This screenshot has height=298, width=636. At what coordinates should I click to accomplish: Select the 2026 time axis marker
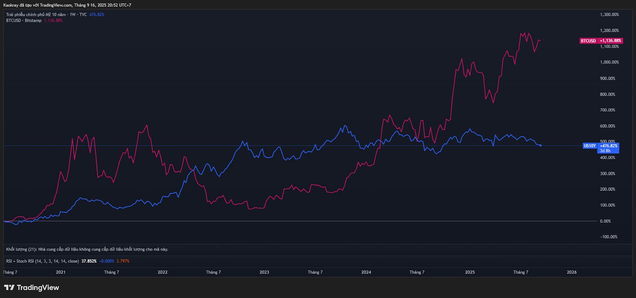pos(572,272)
